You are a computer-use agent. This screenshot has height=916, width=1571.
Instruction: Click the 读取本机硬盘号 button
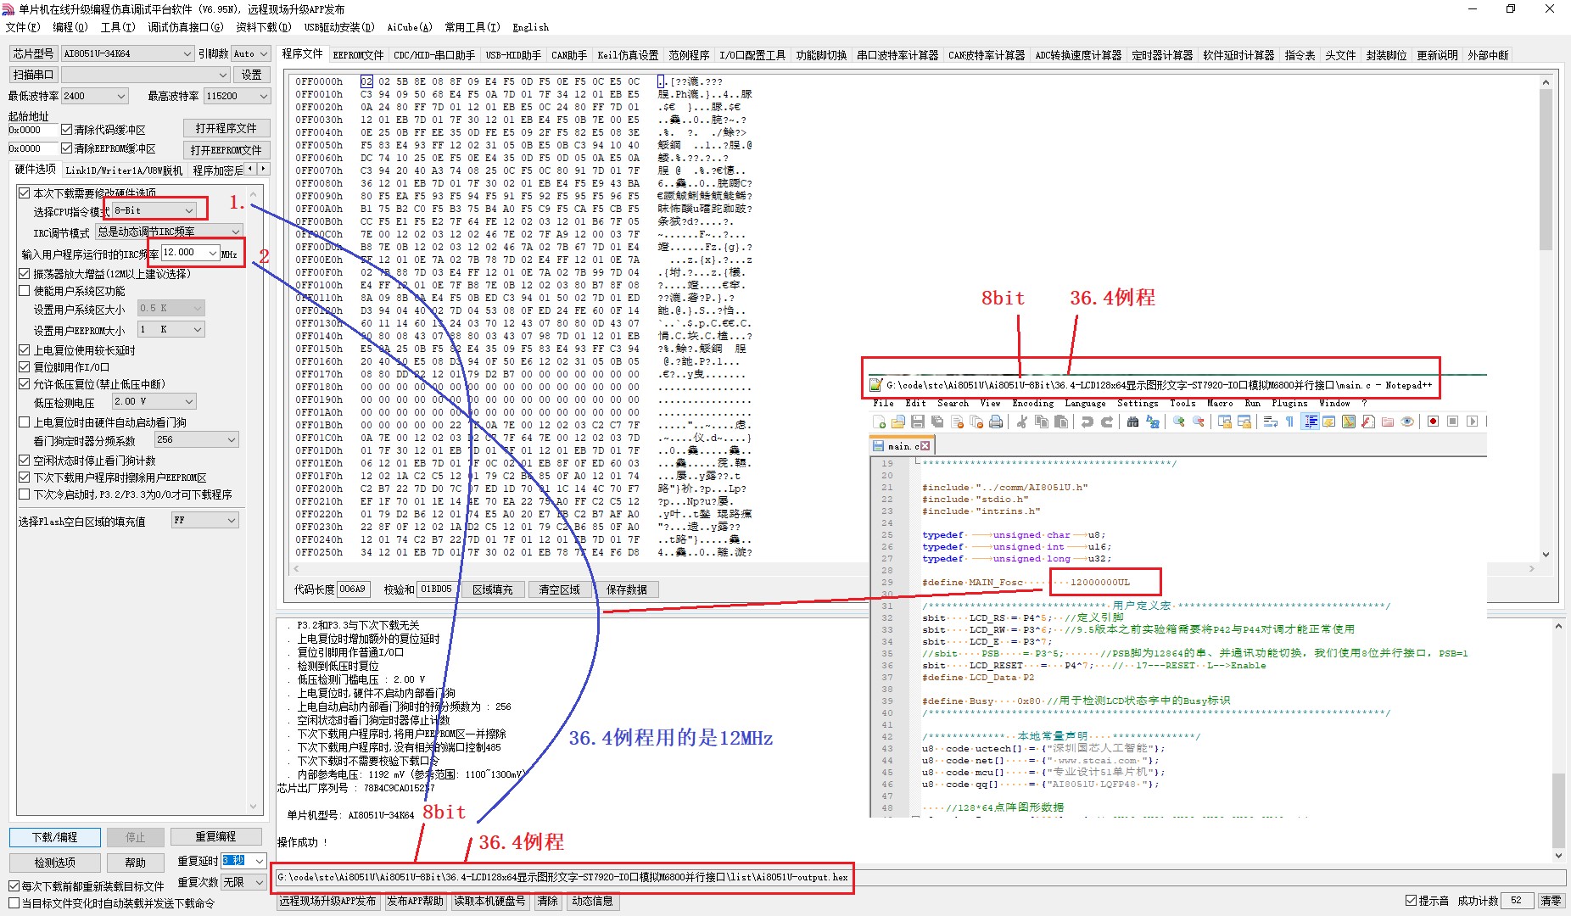[489, 901]
